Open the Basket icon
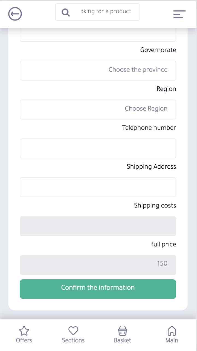Screen dimensions: 197x351 click(x=122, y=331)
